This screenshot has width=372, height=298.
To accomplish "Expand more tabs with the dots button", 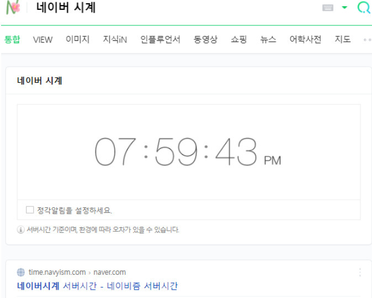I will click(367, 40).
